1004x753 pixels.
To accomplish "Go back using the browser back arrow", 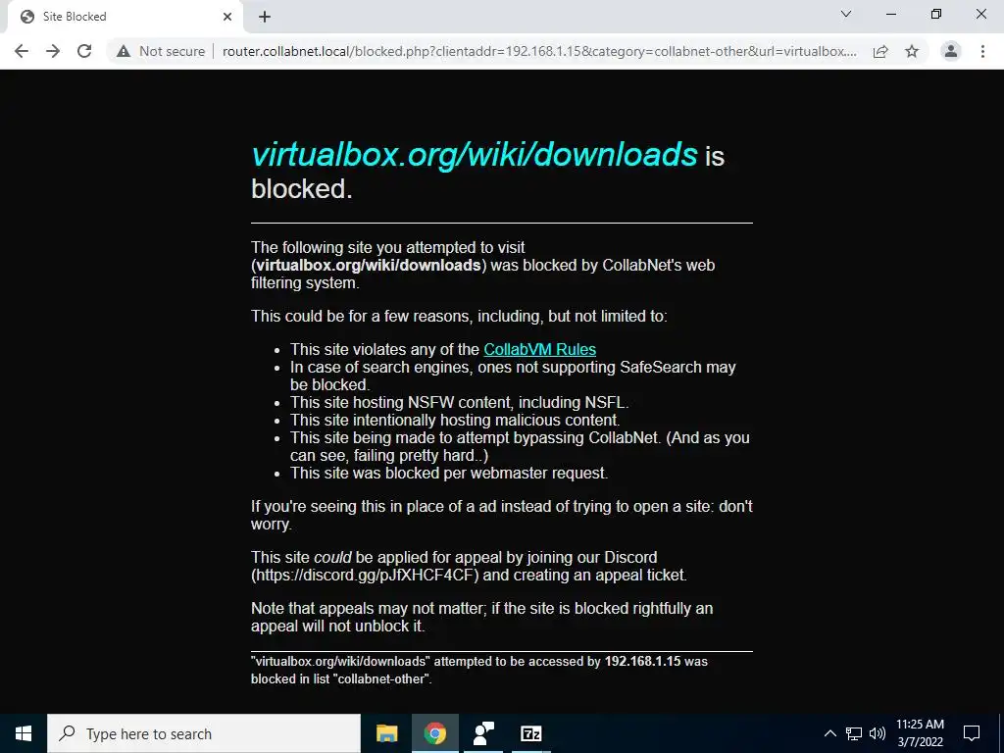I will [x=22, y=51].
